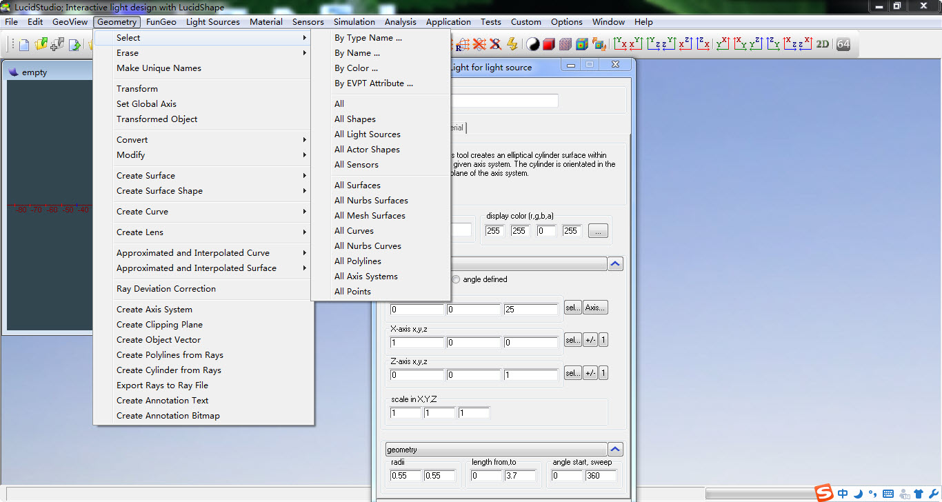Collapse the geometry section chevron

[616, 450]
